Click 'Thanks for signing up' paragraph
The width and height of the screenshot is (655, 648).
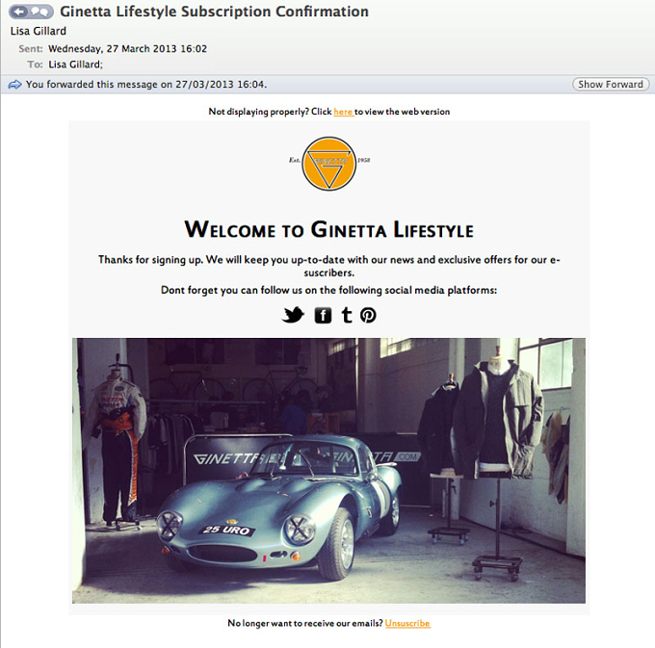329,266
